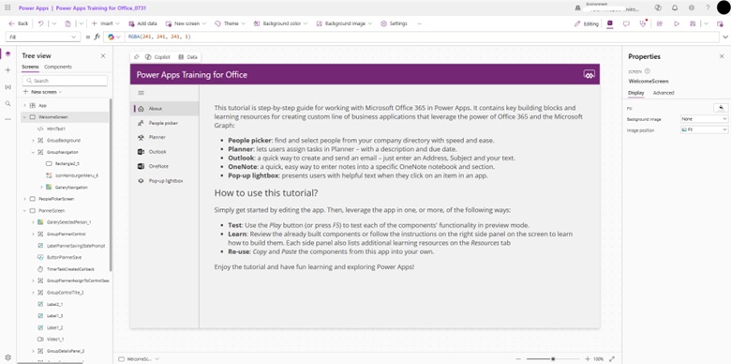The height and width of the screenshot is (364, 731).
Task: Open the Insert menu
Action: pos(105,23)
